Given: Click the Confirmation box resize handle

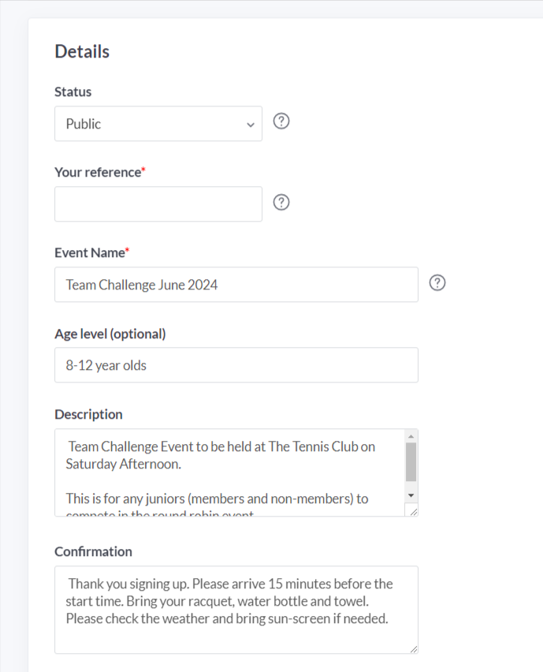Looking at the screenshot, I should [x=413, y=649].
